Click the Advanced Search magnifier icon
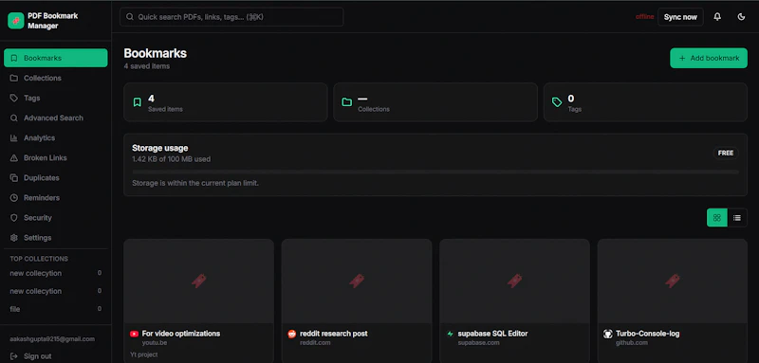The image size is (759, 363). point(14,118)
